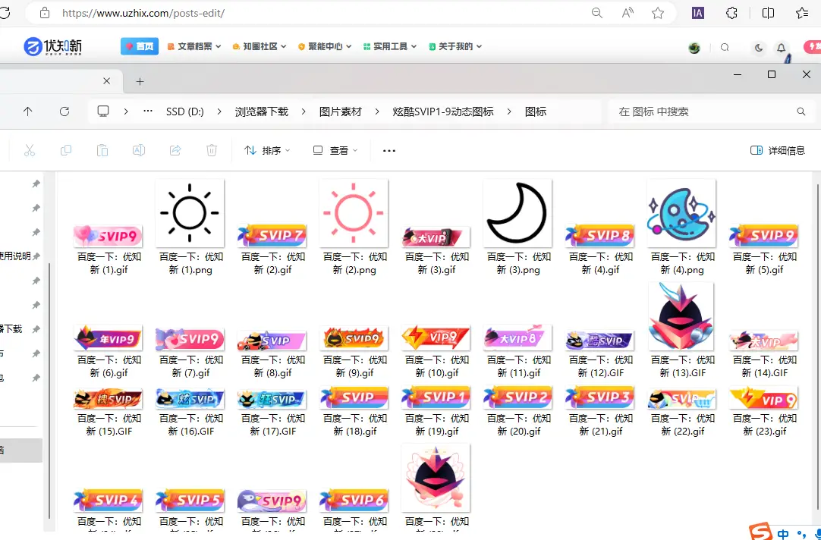Image resolution: width=821 pixels, height=540 pixels.
Task: Expand the 关于我的 menu
Action: click(x=455, y=46)
